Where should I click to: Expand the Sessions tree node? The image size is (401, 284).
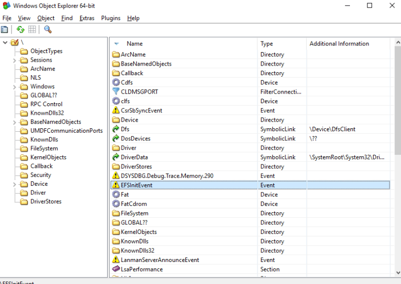pos(14,60)
